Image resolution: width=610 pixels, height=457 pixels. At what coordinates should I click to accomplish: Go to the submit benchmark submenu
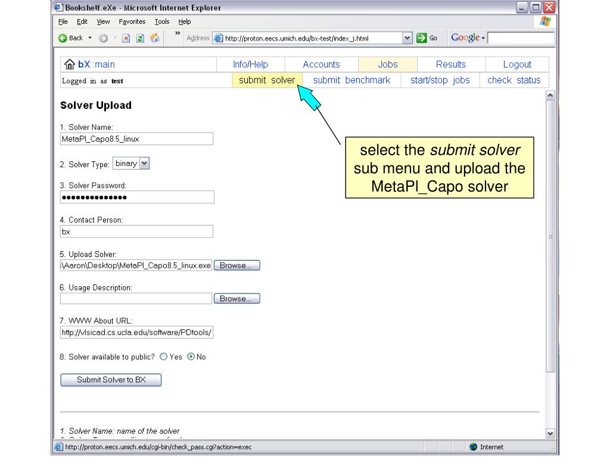point(351,80)
